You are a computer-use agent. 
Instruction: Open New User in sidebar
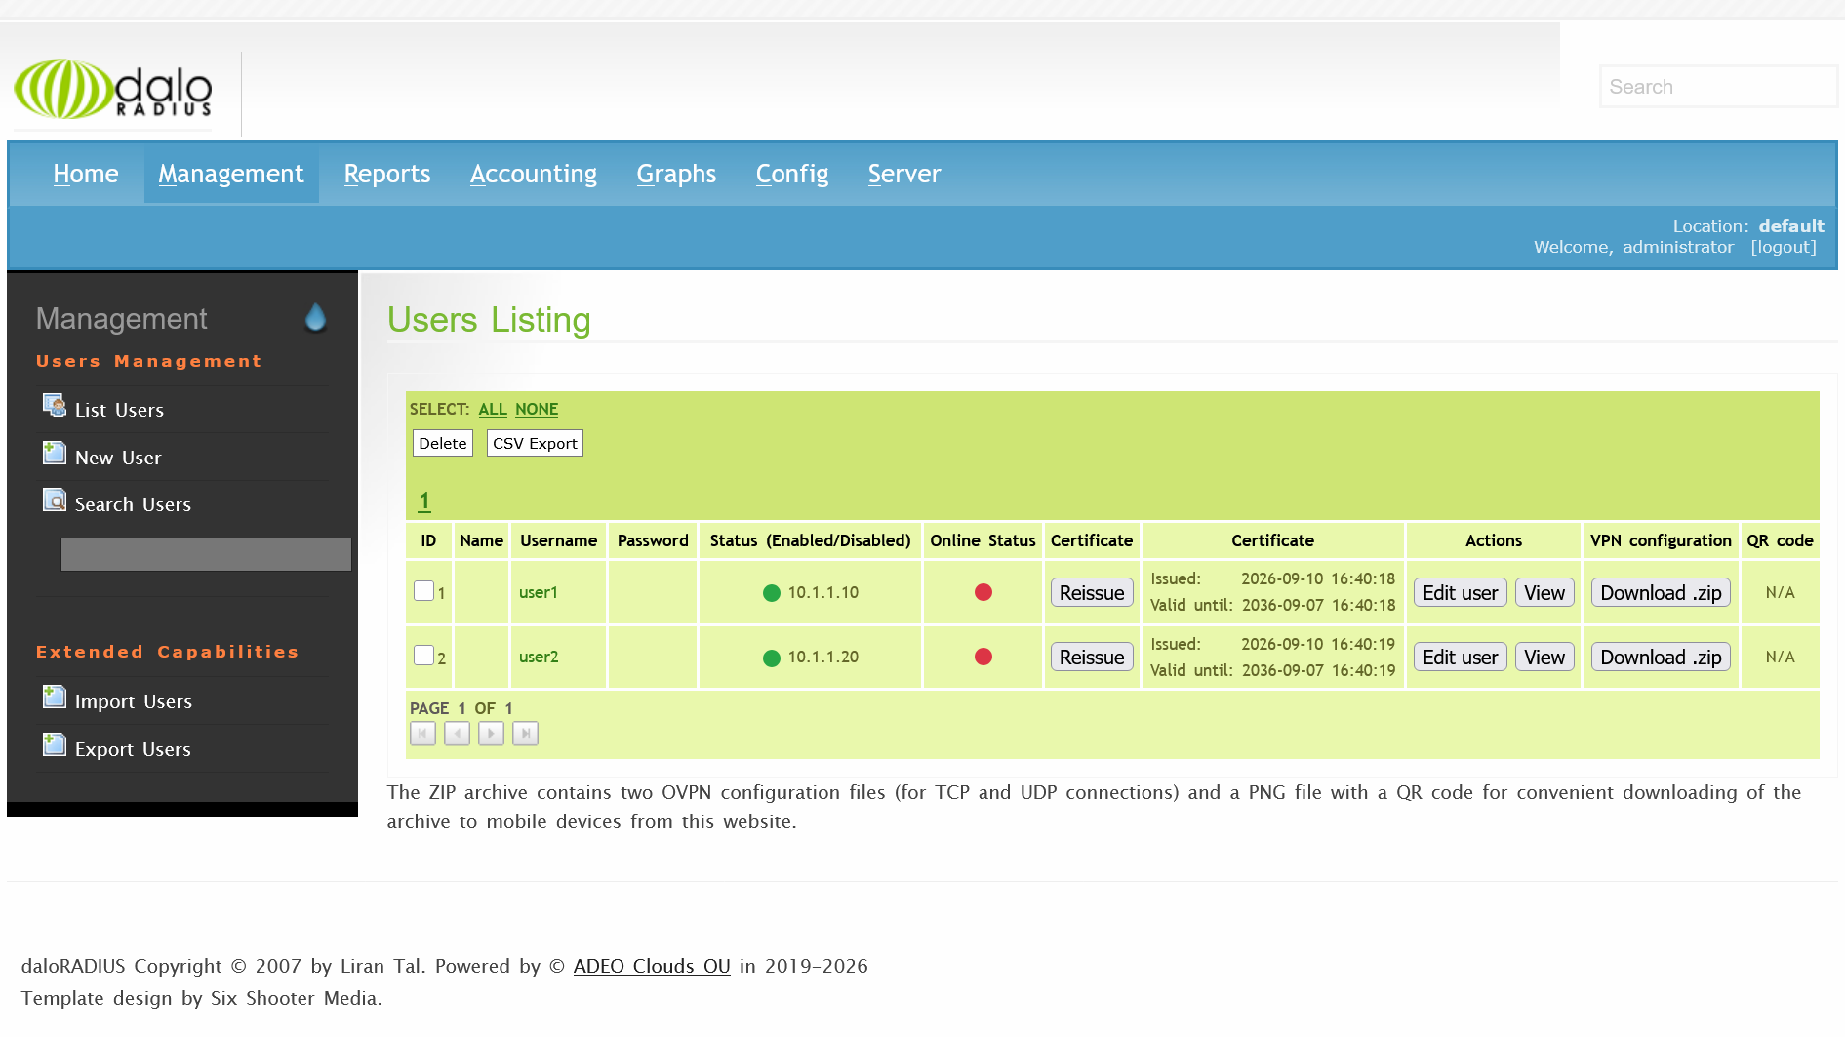tap(118, 458)
